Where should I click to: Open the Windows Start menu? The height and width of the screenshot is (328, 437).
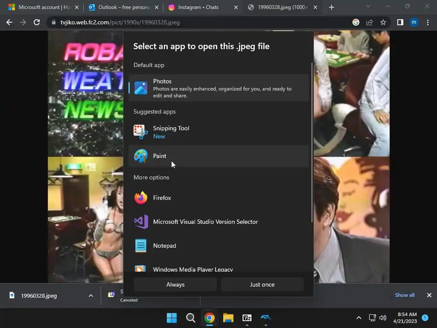[x=172, y=318]
